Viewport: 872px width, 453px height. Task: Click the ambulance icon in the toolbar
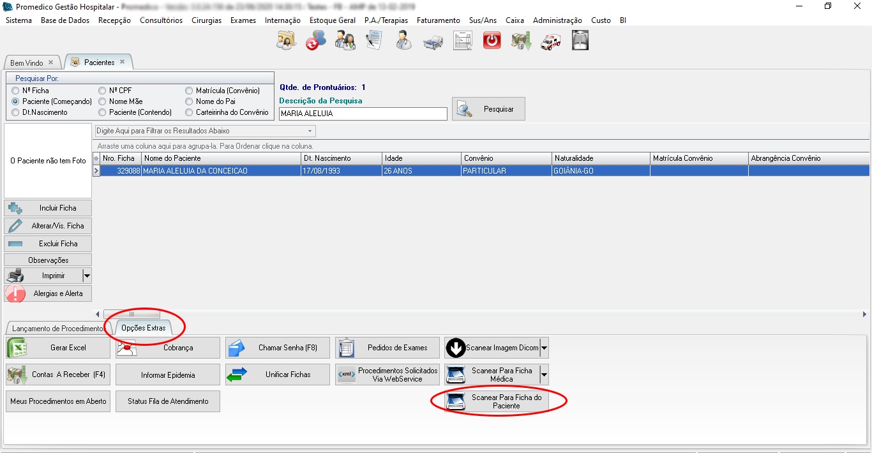point(550,41)
